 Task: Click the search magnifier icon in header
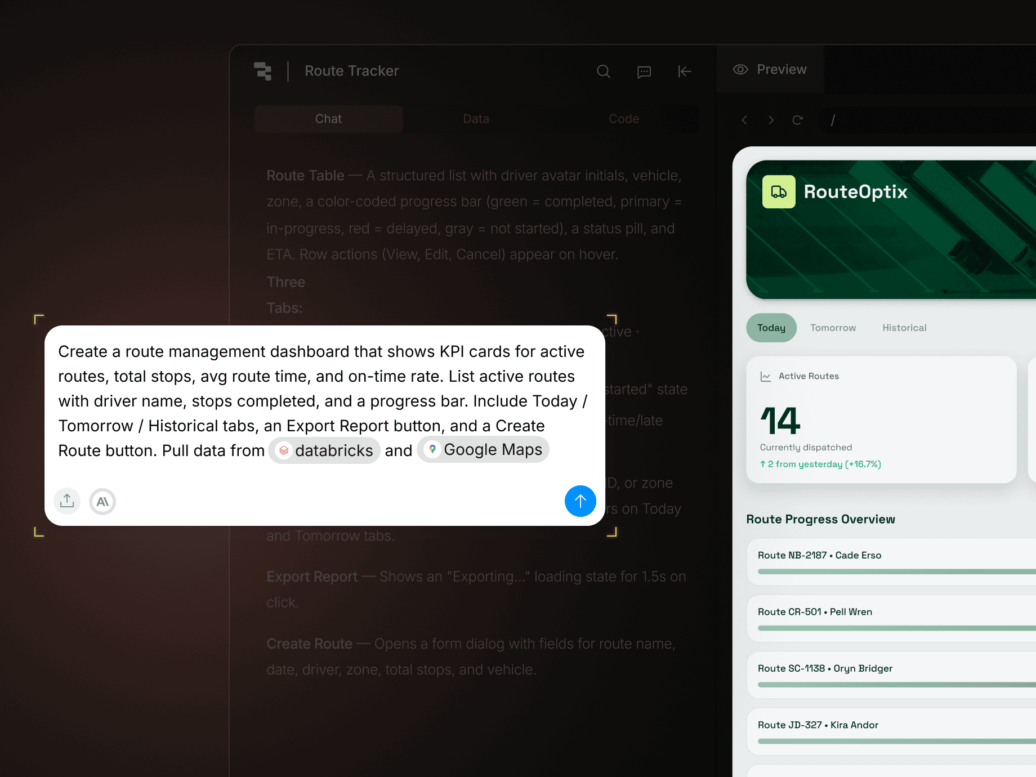tap(603, 72)
